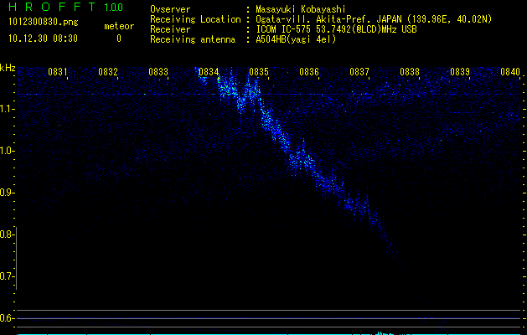Click the Ogata-vill. Akita-Pref. JAPAN location text
527x335 pixels.
click(374, 19)
